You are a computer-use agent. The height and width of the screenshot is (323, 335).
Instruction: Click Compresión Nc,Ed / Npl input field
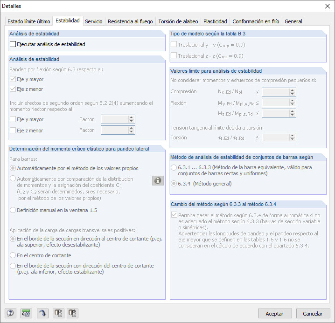point(276,92)
